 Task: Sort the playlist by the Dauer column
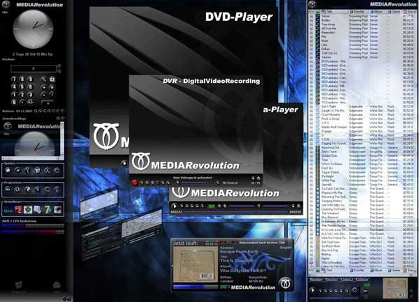[x=410, y=12]
